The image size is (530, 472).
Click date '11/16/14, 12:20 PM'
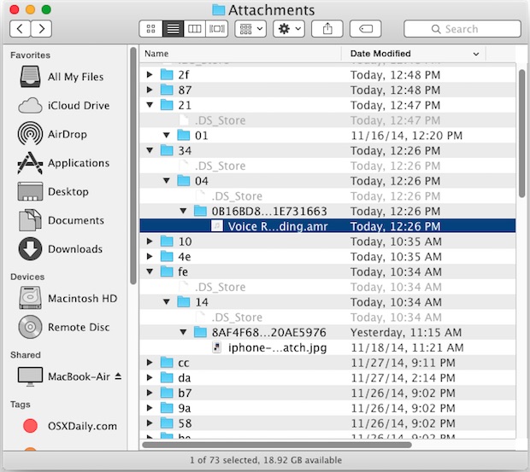coord(406,136)
